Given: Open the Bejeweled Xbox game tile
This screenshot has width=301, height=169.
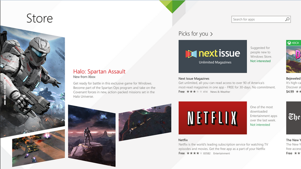Looking at the screenshot, I should [x=294, y=56].
